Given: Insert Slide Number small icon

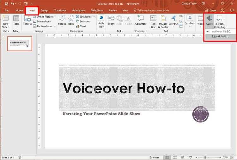Looking at the screenshot, I should [181, 21].
